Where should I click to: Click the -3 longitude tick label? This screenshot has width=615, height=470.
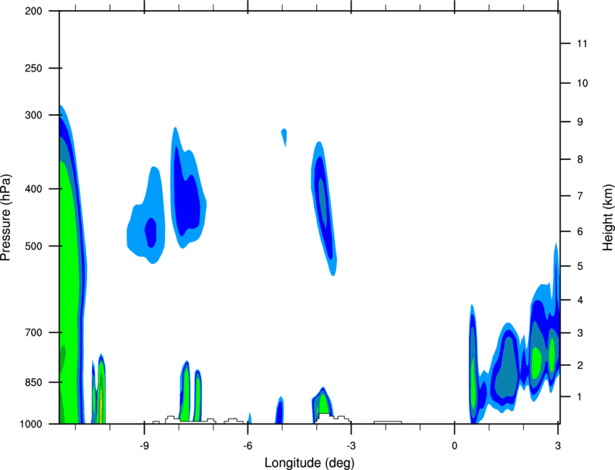click(351, 446)
